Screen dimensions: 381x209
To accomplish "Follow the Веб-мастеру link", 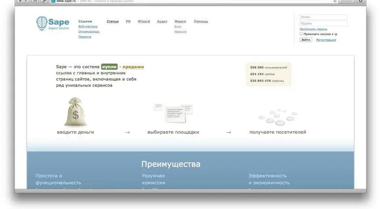I will 88,26.
